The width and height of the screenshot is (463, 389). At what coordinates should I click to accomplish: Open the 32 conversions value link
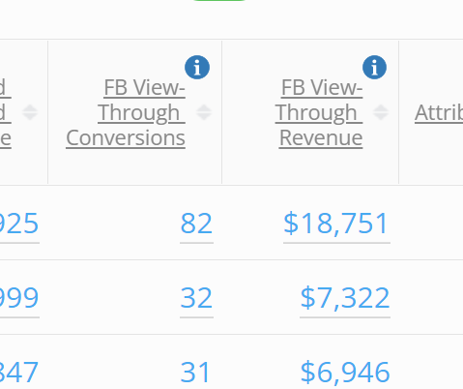click(x=196, y=298)
